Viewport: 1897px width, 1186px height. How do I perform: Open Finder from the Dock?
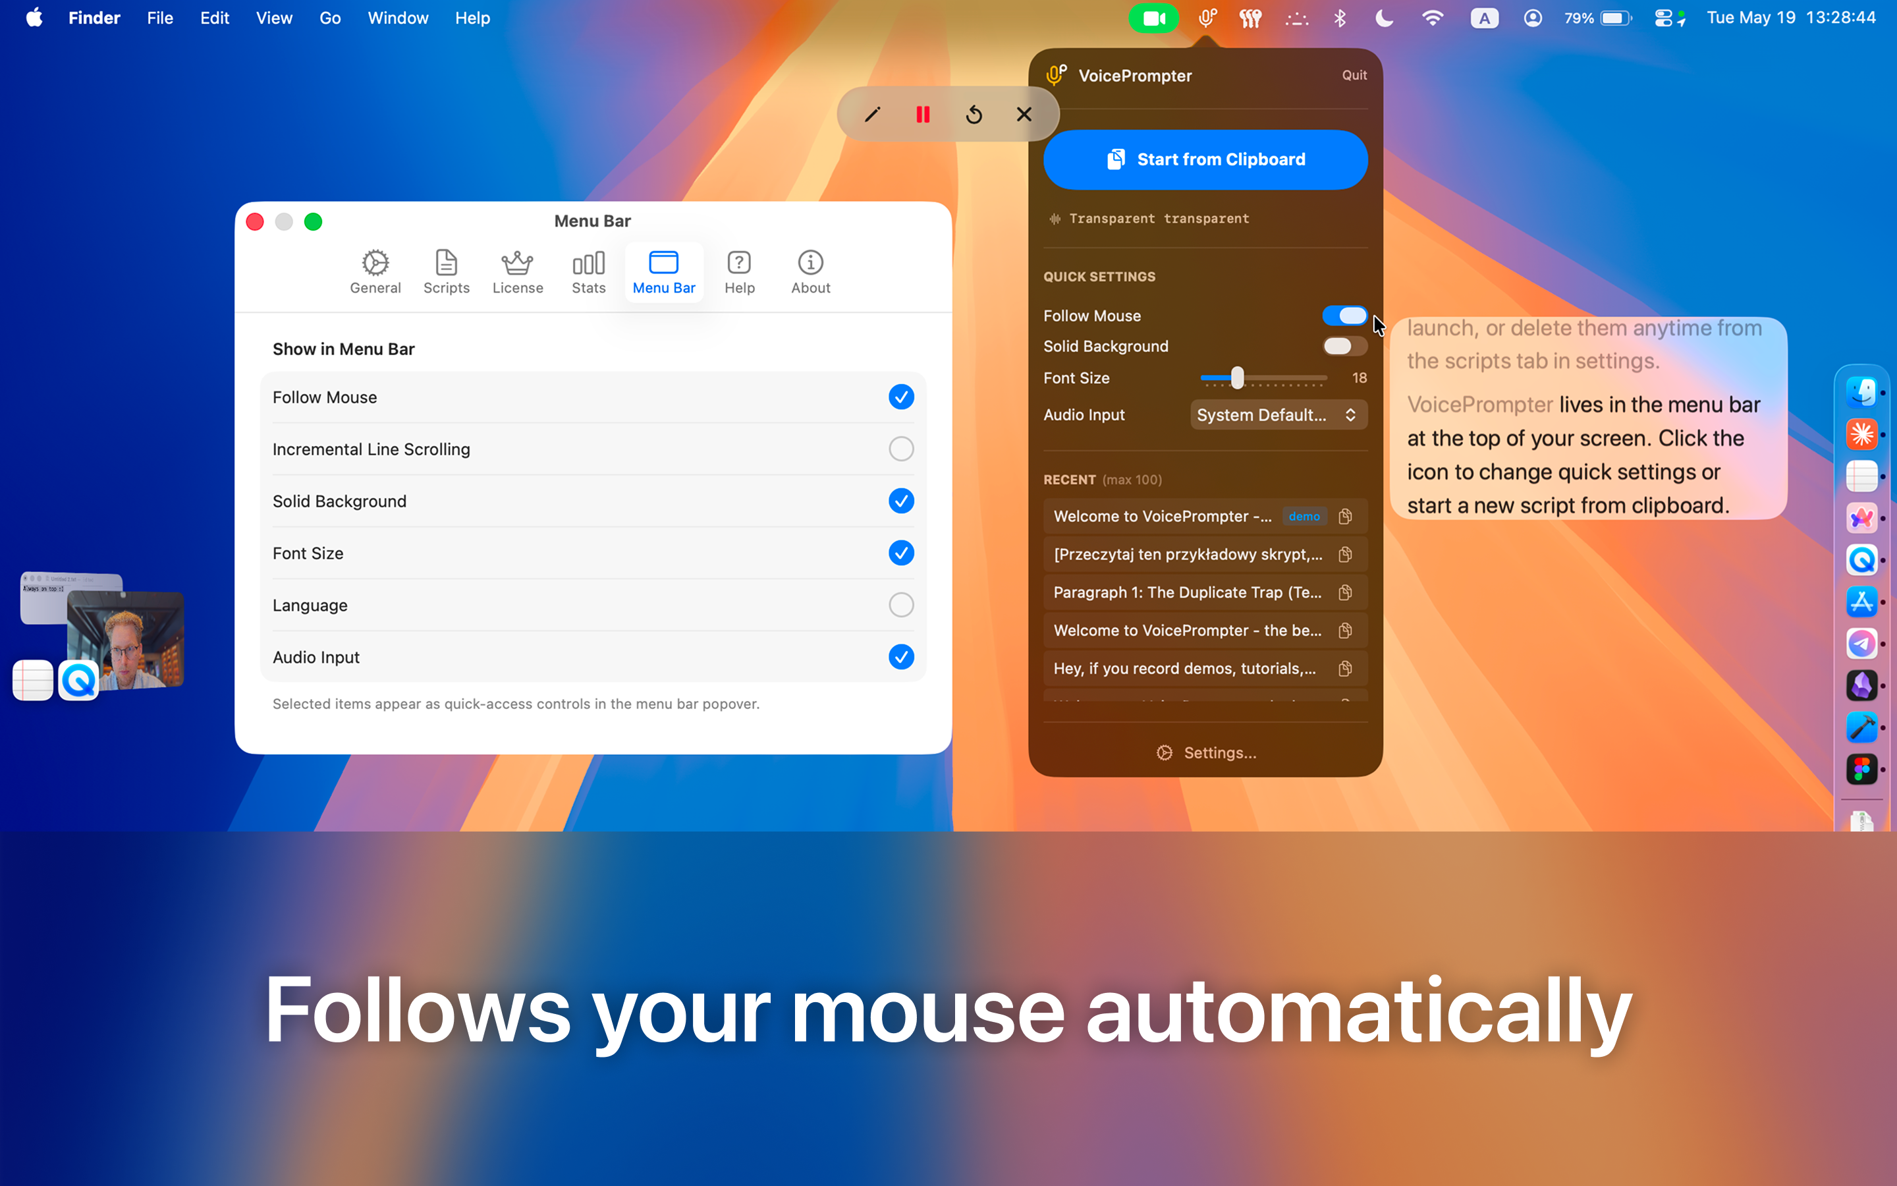pyautogui.click(x=1861, y=391)
